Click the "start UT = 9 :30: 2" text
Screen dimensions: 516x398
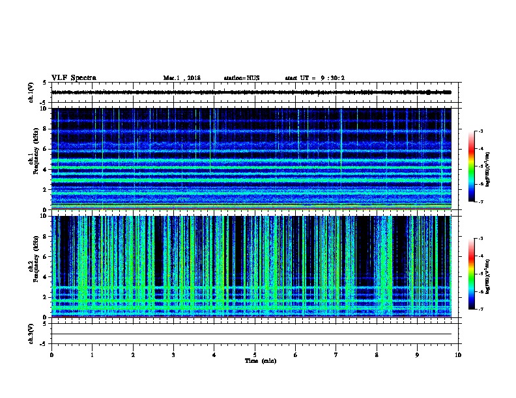coord(315,78)
